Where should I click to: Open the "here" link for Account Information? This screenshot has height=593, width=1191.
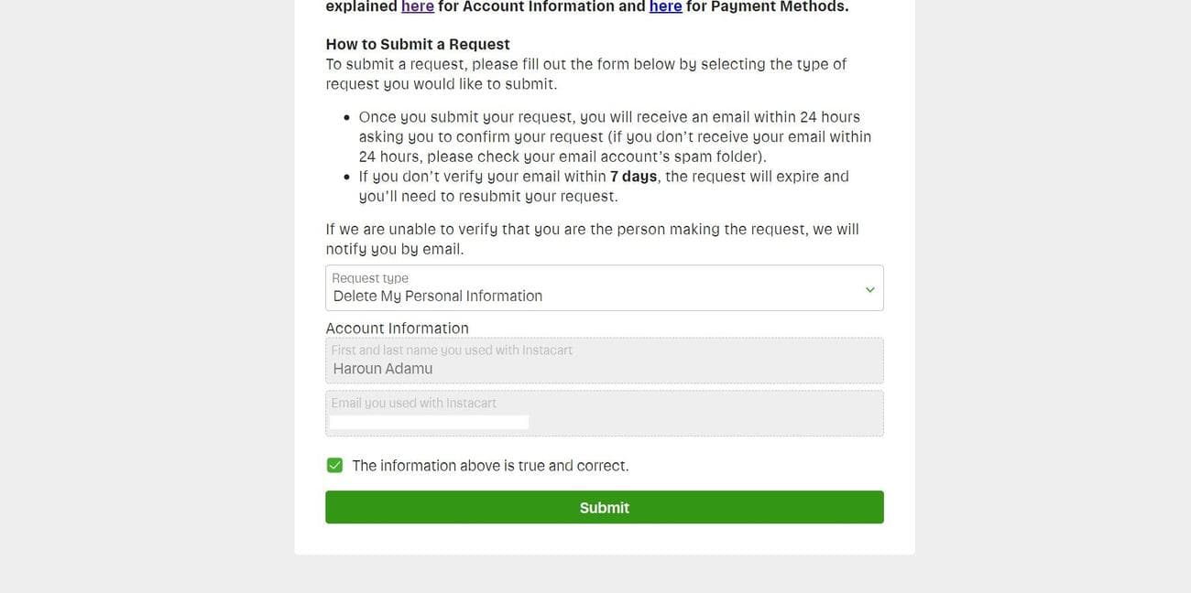pyautogui.click(x=418, y=6)
